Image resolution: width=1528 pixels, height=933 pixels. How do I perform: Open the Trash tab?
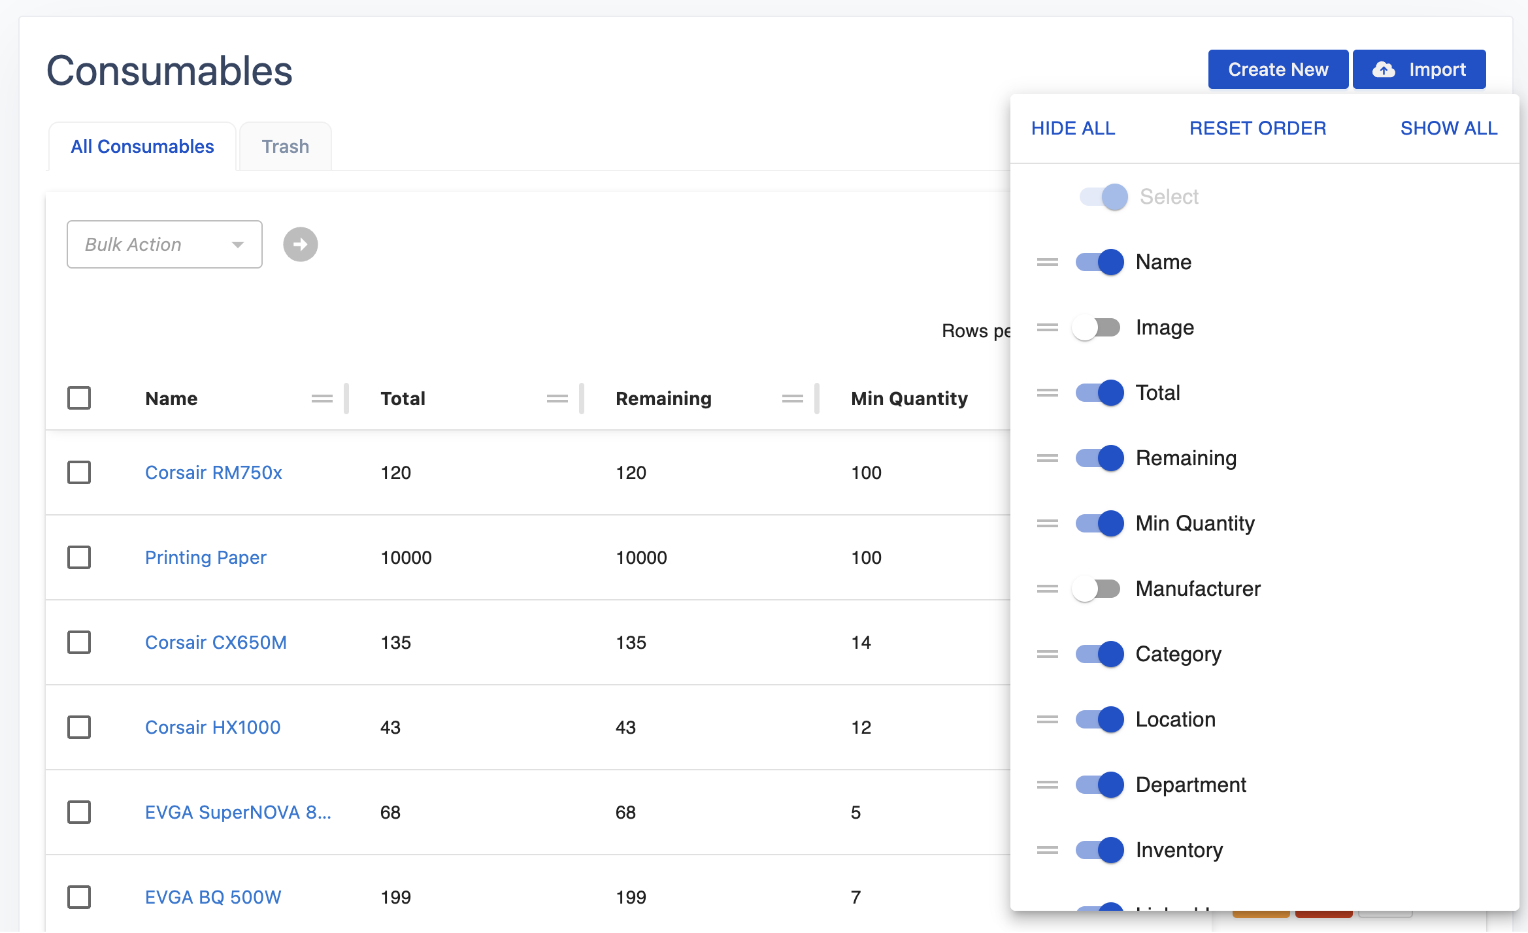tap(286, 146)
